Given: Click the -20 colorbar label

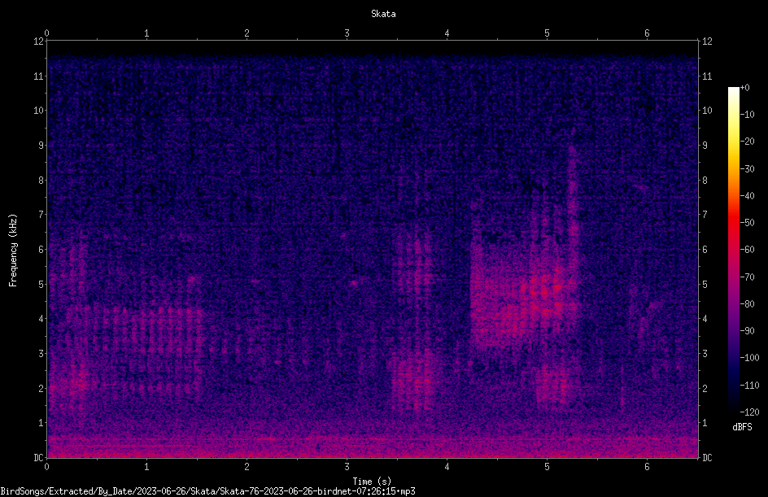Looking at the screenshot, I should point(747,142).
